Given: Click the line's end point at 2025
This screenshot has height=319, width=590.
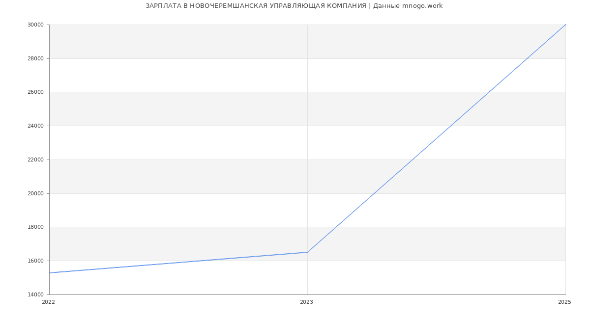Looking at the screenshot, I should tap(565, 25).
